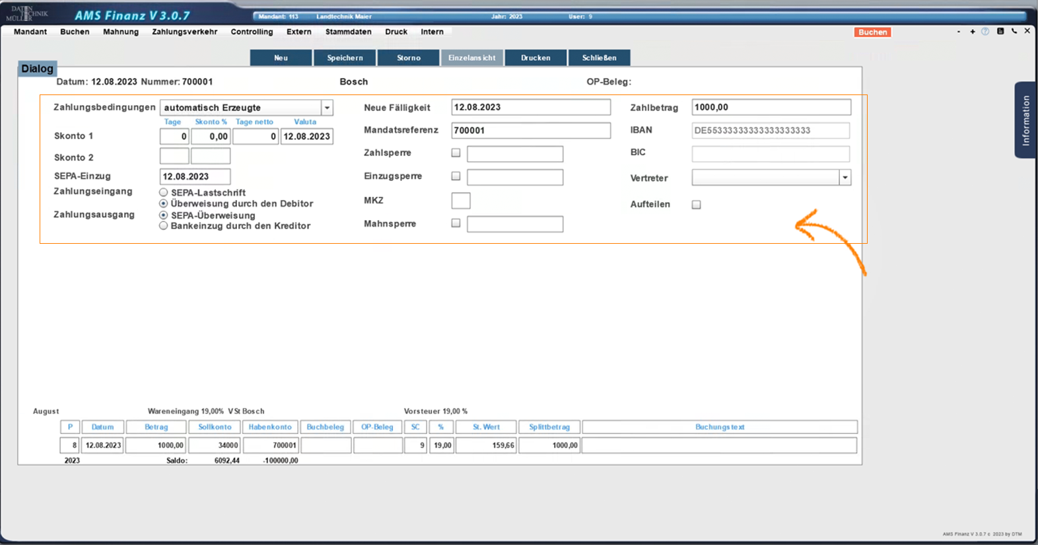
Task: Expand the Zahlungsbedingungen dropdown
Action: tap(327, 108)
